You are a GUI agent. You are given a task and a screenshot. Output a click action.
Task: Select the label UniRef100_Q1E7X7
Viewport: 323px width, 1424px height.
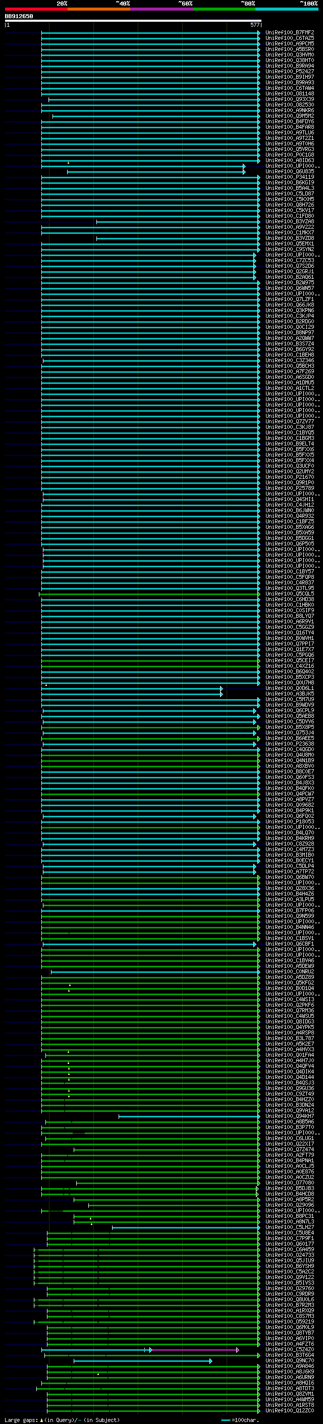290,649
